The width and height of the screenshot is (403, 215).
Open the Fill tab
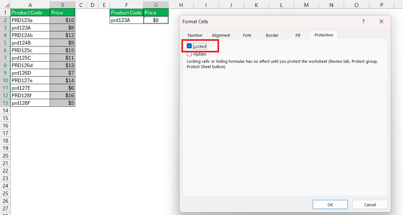[x=298, y=35]
